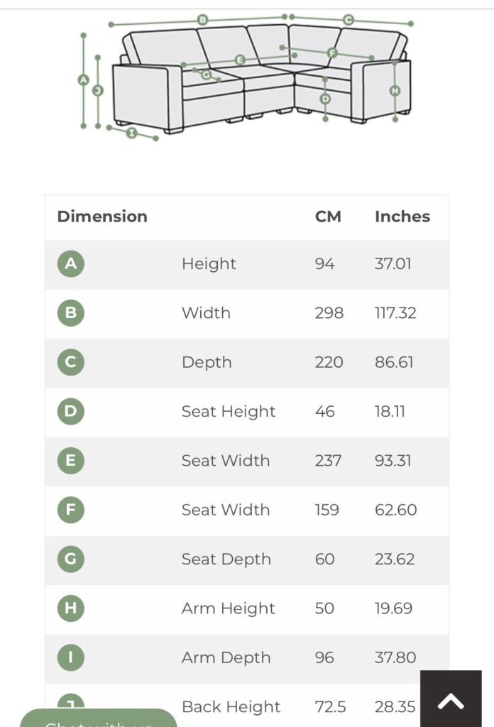
Task: Click the green H dimension badge
Action: 70,608
